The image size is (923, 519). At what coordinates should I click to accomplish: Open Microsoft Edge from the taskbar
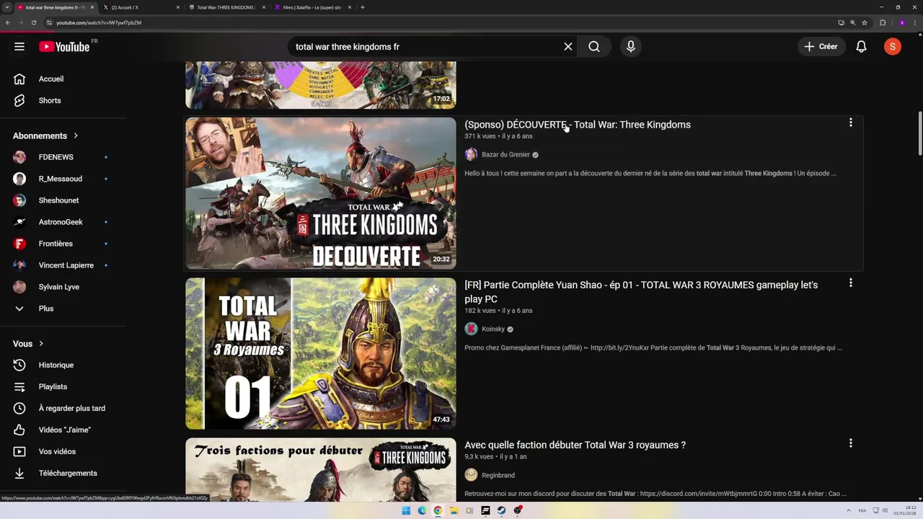point(422,510)
